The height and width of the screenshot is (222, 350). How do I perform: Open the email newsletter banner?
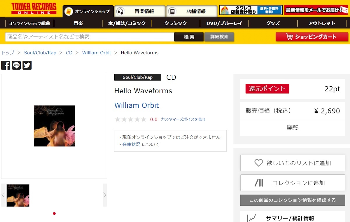(316, 10)
